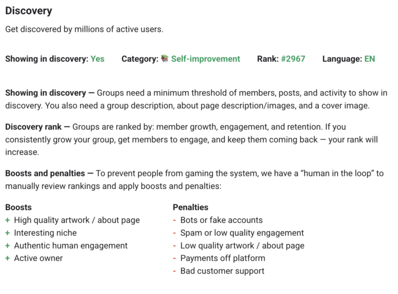
Task: Click the bold Discovery rank term
Action: [x=34, y=127]
